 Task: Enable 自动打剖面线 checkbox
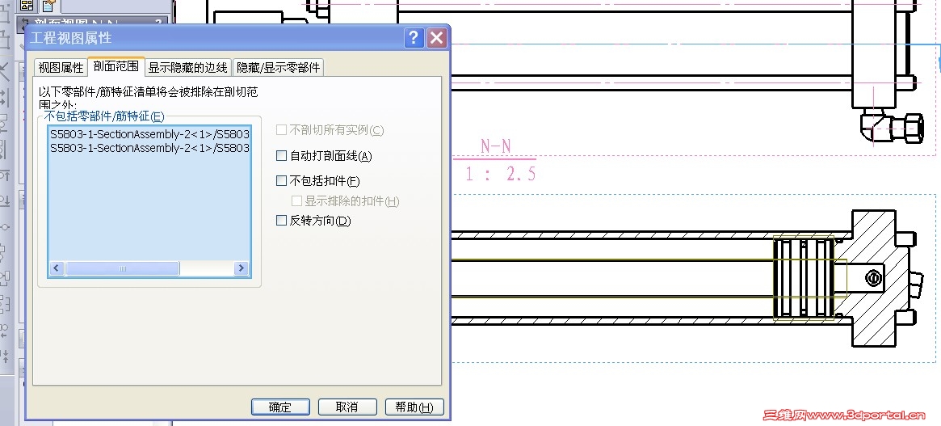point(281,156)
